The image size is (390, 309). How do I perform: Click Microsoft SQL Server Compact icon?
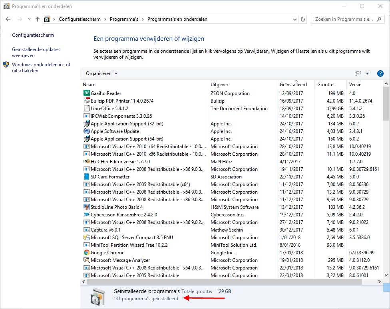pyautogui.click(x=86, y=237)
